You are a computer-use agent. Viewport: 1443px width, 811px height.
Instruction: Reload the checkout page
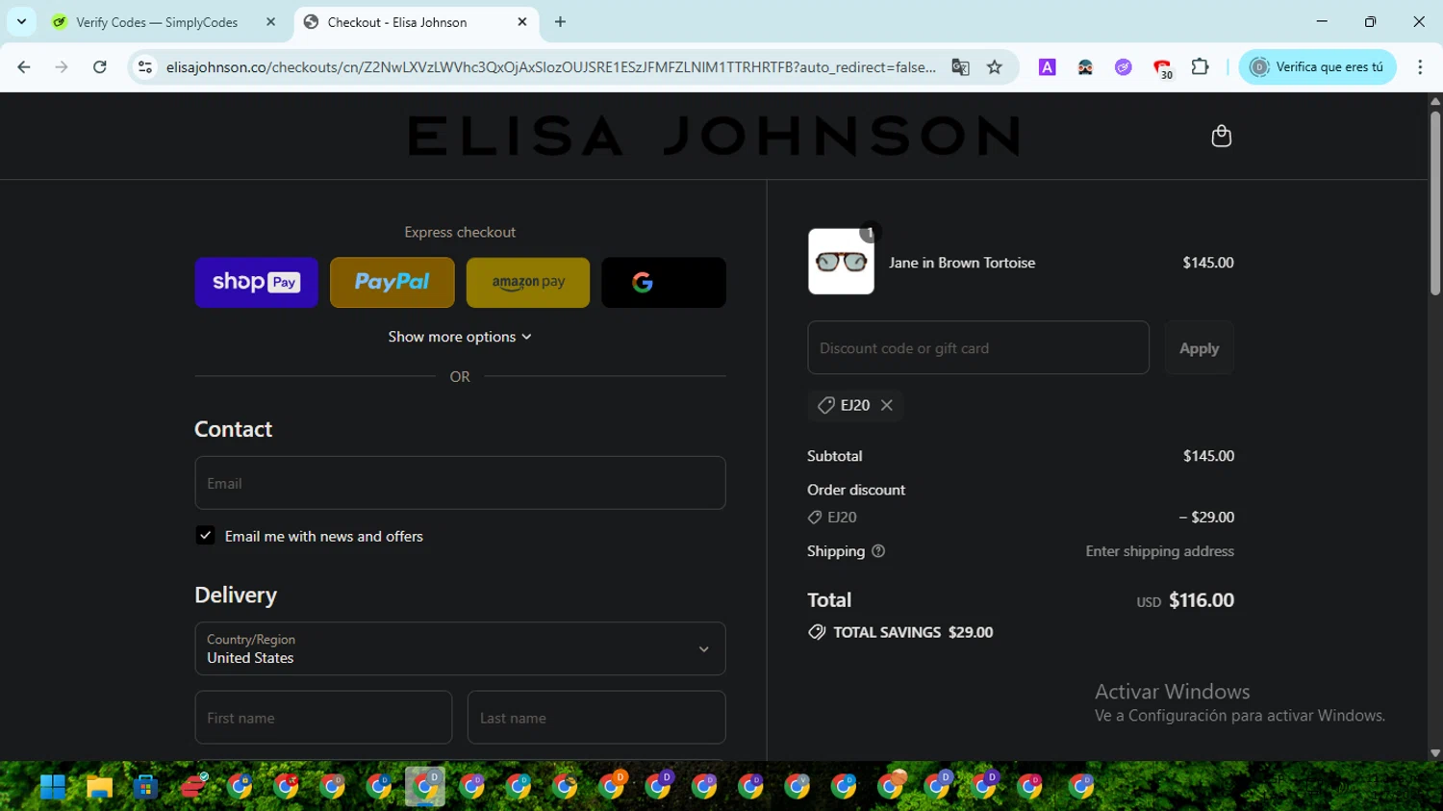click(x=100, y=66)
